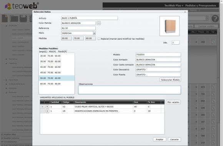Select the 35.00 70.00 60.00 measure row
The height and width of the screenshot is (146, 223).
point(57,61)
